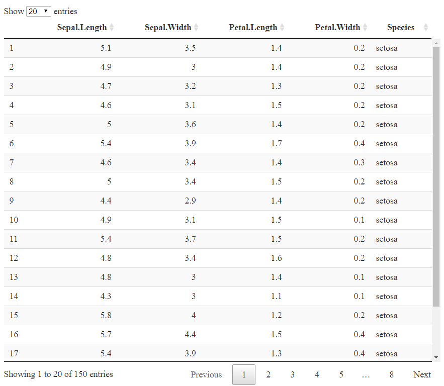Sort by Species using its arrow icon
Viewport: 444px width, 386px height.
pyautogui.click(x=425, y=28)
